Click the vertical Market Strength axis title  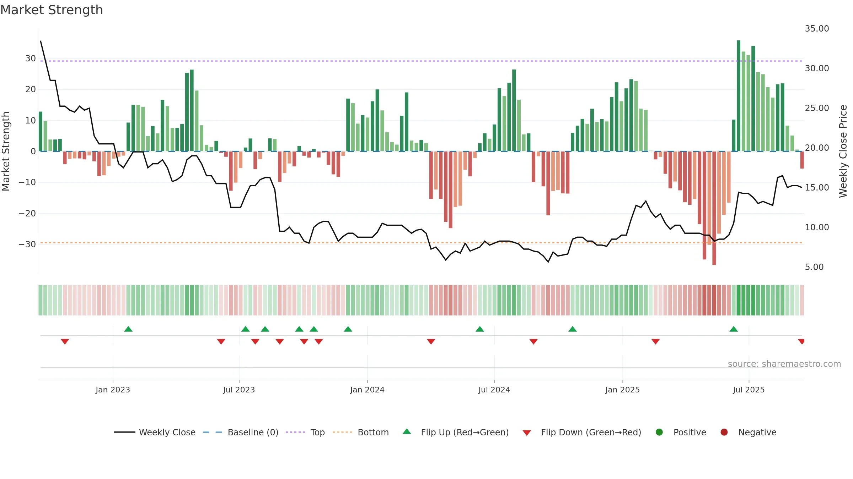click(6, 151)
